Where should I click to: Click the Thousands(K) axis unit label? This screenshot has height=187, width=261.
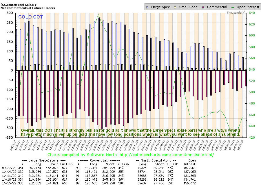pos(236,13)
